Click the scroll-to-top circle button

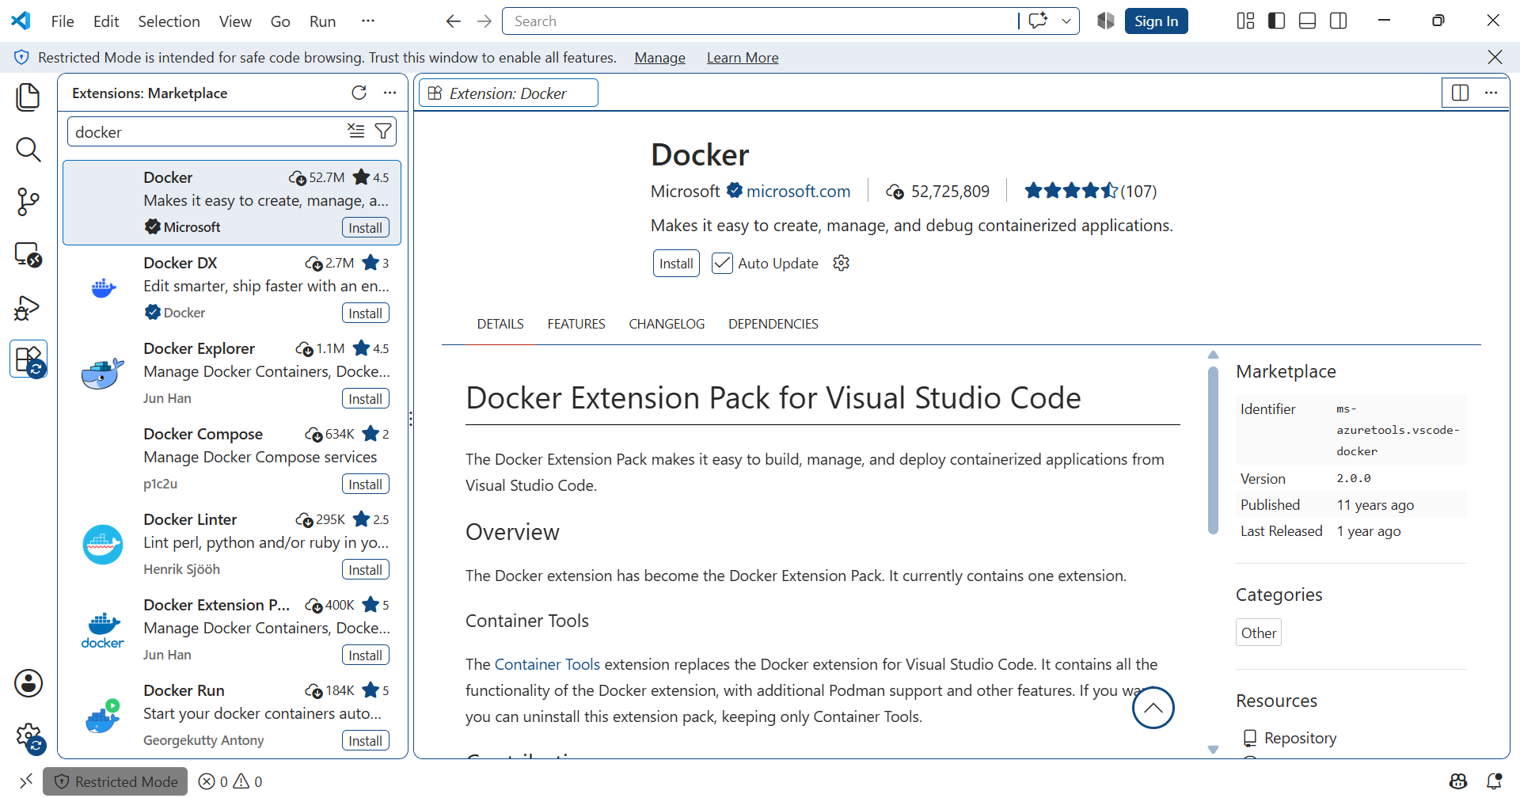pyautogui.click(x=1153, y=708)
